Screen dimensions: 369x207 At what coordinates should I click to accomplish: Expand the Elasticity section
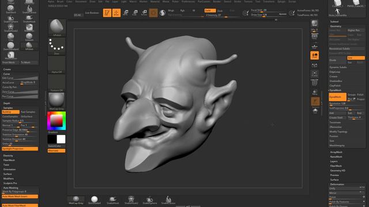[8, 156]
